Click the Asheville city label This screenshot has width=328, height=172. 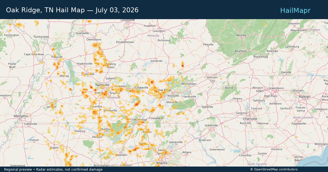point(207,107)
